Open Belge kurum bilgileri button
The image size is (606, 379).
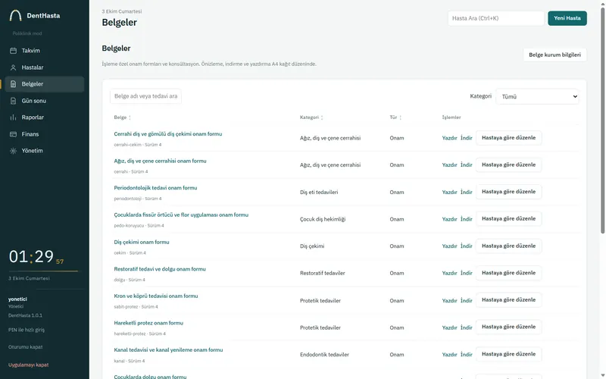click(x=554, y=55)
